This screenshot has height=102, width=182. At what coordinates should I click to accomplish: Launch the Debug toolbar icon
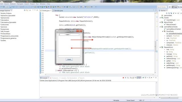[38, 7]
